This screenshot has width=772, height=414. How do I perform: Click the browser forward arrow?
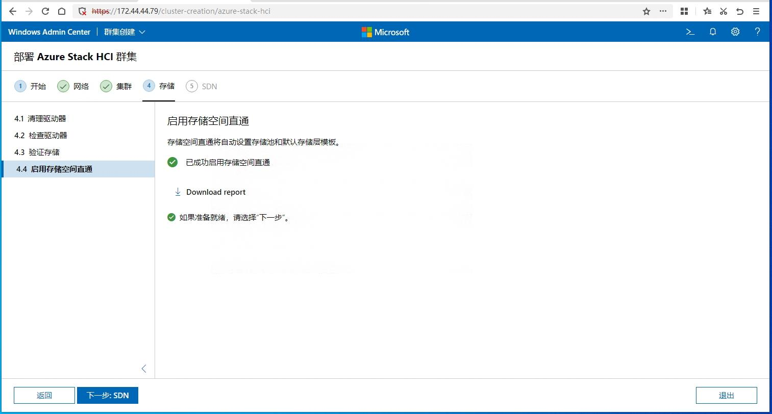point(29,11)
